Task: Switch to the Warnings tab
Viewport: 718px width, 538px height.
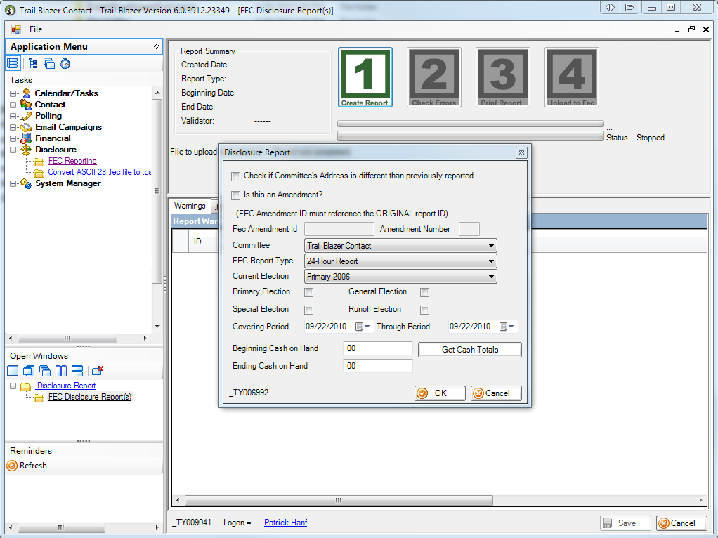Action: point(189,205)
